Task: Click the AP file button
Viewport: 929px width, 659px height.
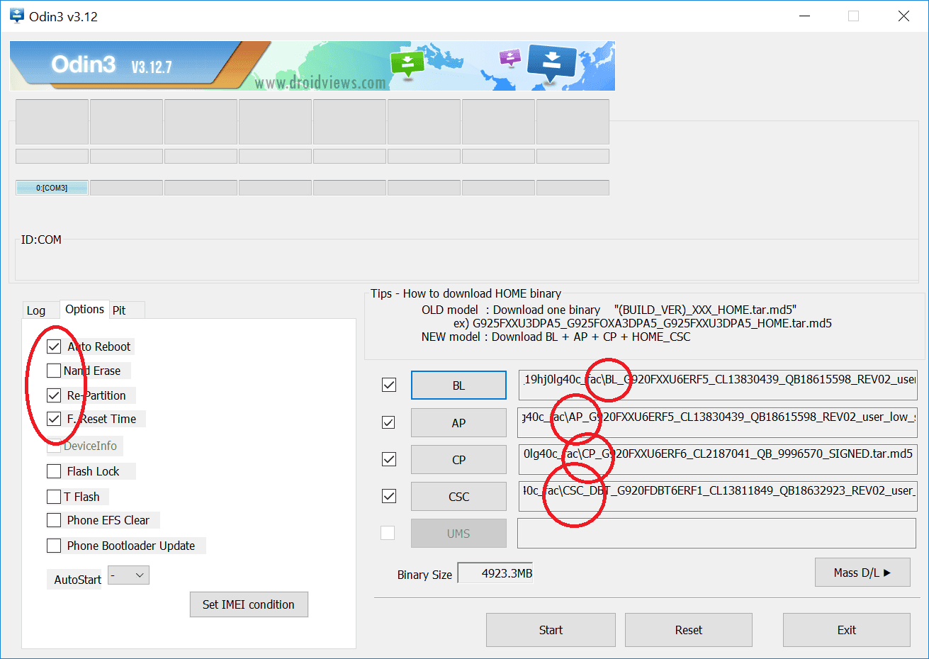Action: pos(458,423)
